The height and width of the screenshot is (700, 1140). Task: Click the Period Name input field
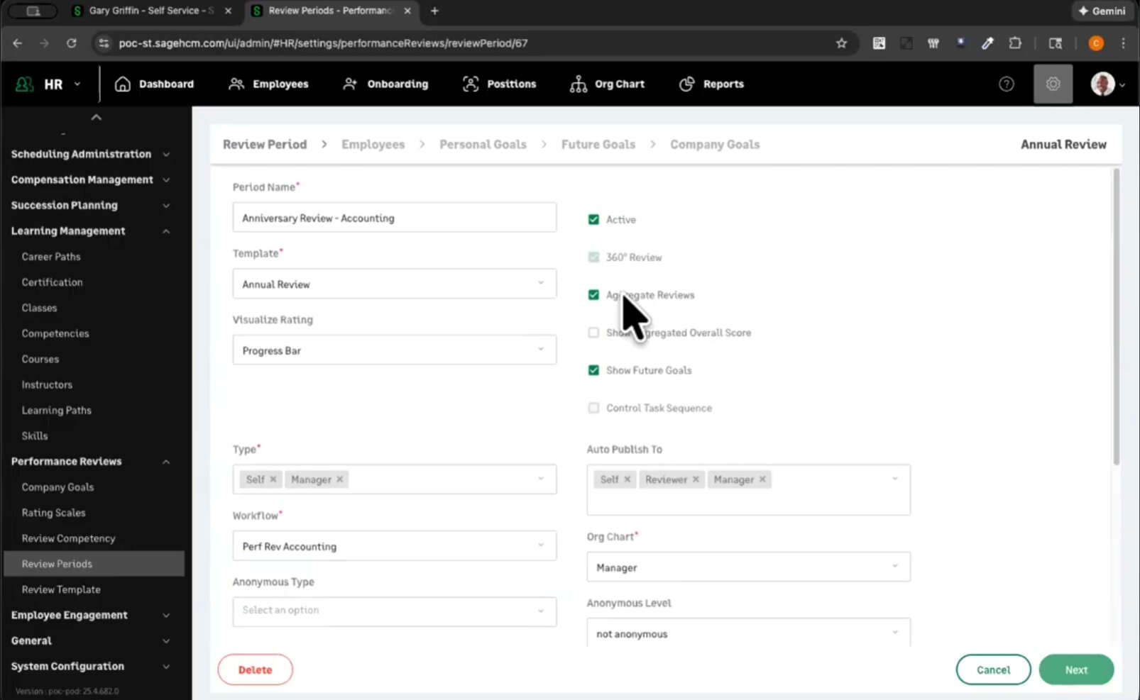pyautogui.click(x=395, y=218)
